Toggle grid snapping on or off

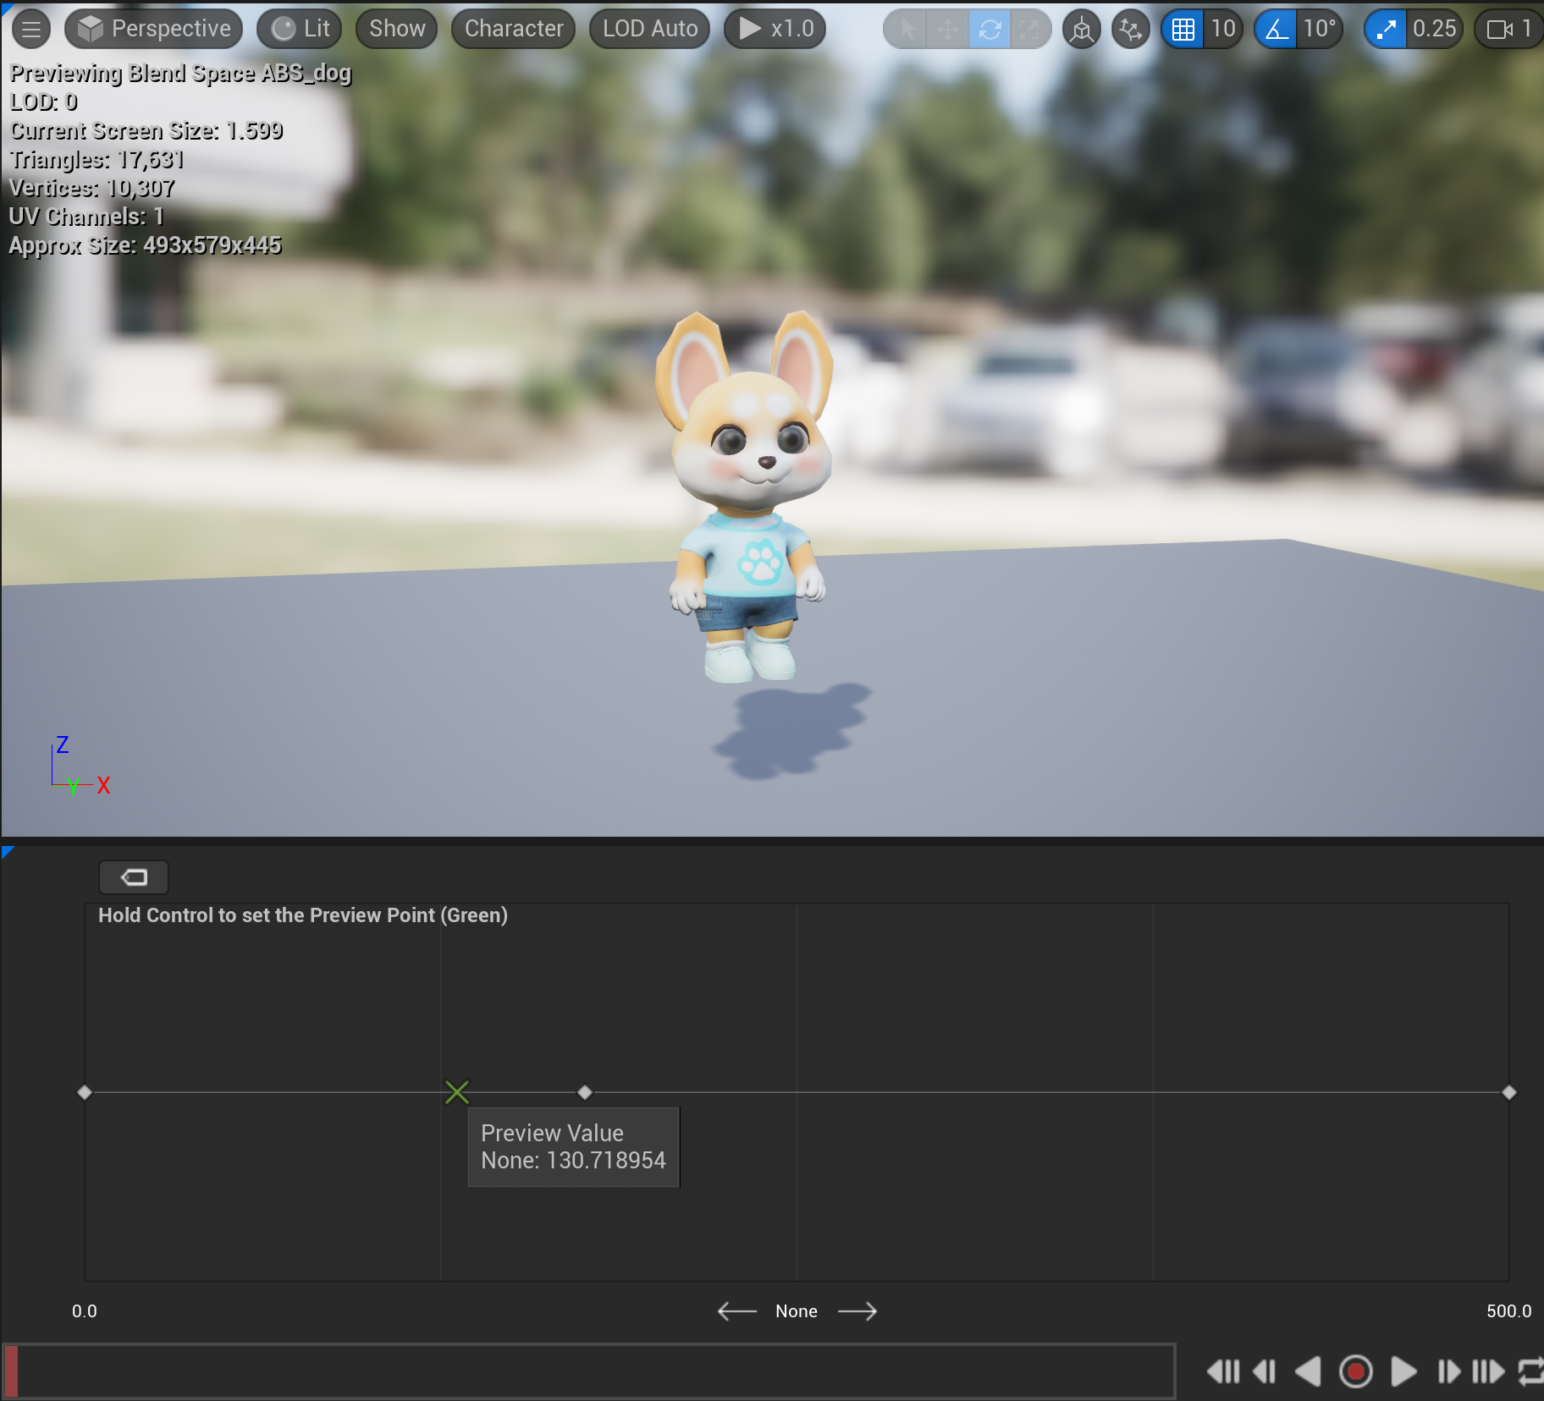coord(1183,30)
